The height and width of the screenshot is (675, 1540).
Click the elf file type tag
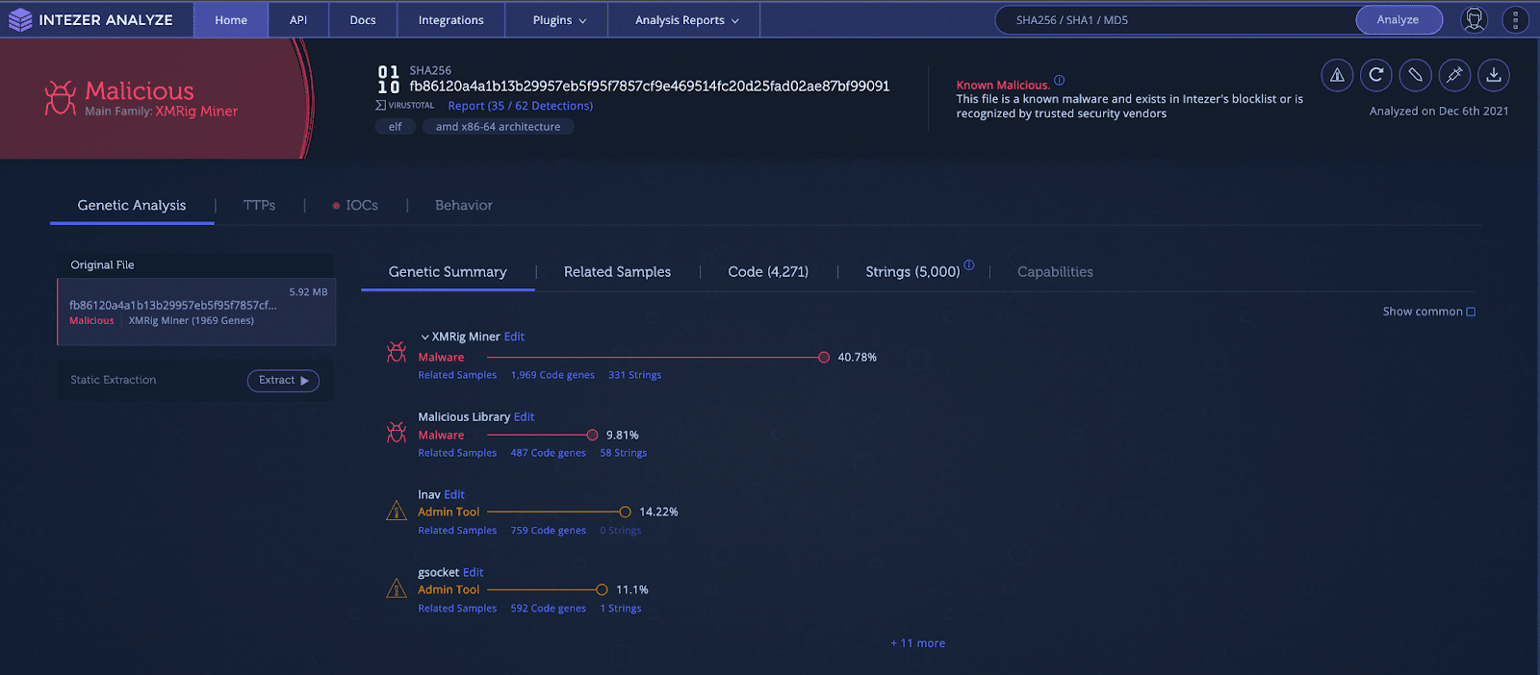[395, 127]
